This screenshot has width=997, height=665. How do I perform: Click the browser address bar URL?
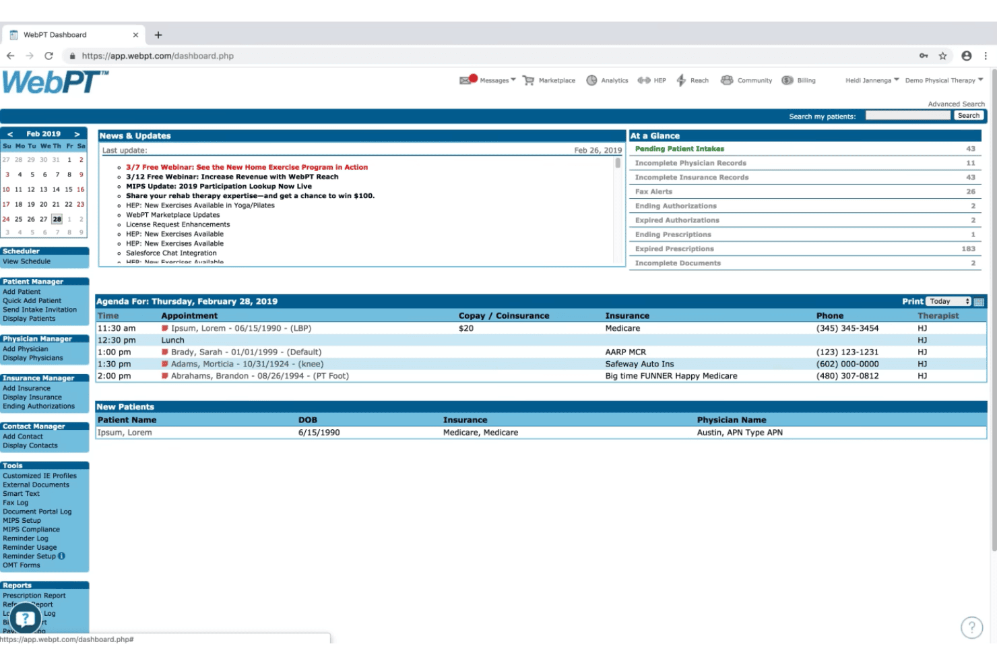pyautogui.click(x=158, y=56)
